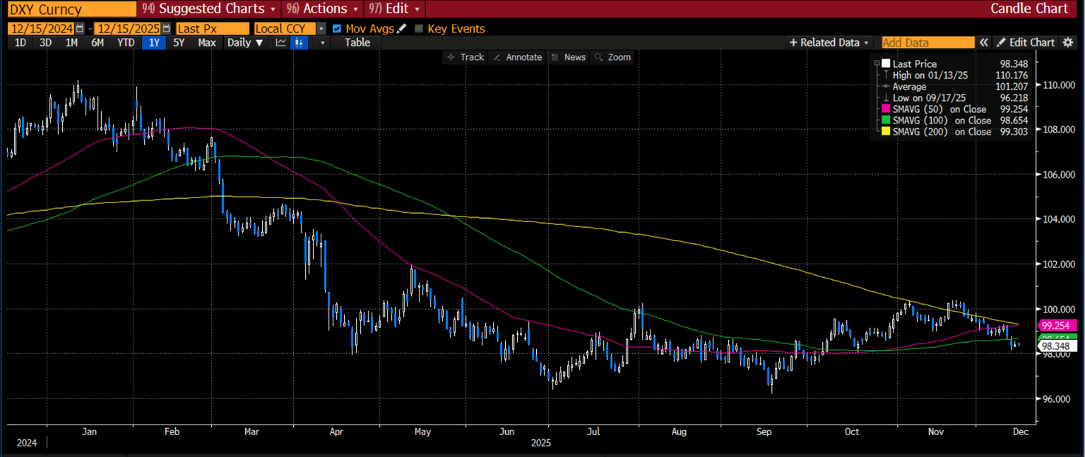Collapse the legend panel with the double chevron
Image resolution: width=1085 pixels, height=457 pixels.
983,42
